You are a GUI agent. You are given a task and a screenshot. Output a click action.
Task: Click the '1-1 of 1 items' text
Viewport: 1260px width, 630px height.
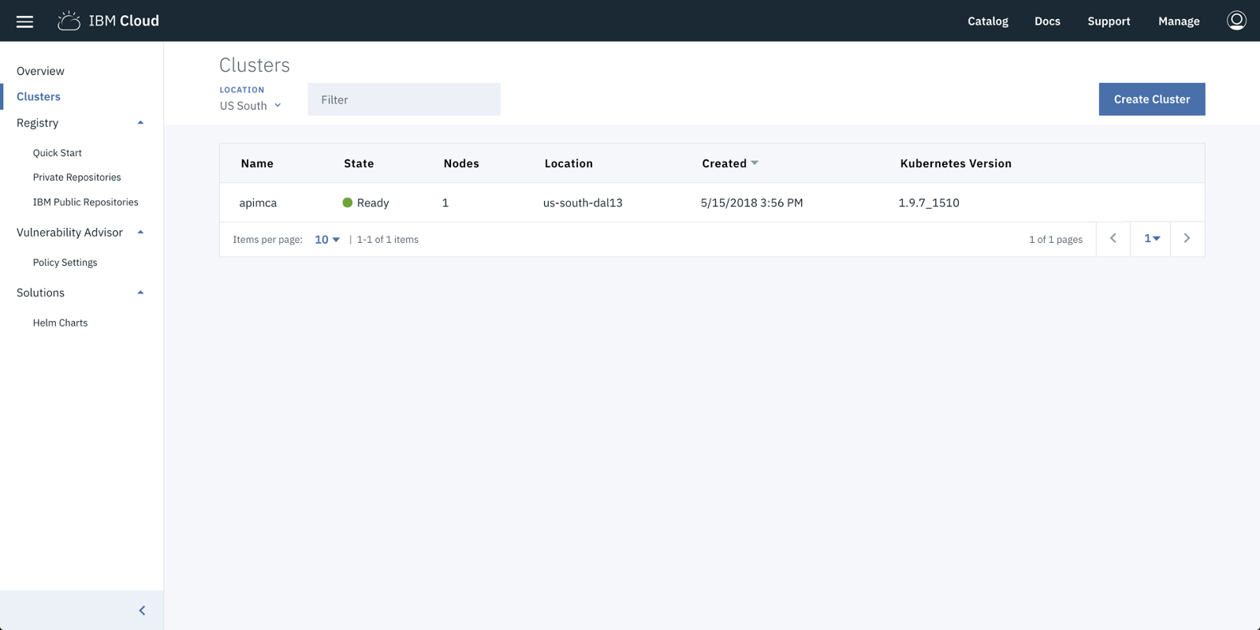click(387, 240)
